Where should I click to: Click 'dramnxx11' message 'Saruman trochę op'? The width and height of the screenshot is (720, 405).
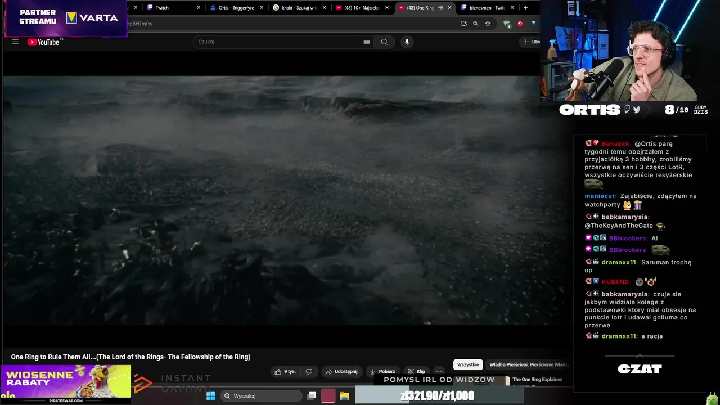click(x=638, y=266)
